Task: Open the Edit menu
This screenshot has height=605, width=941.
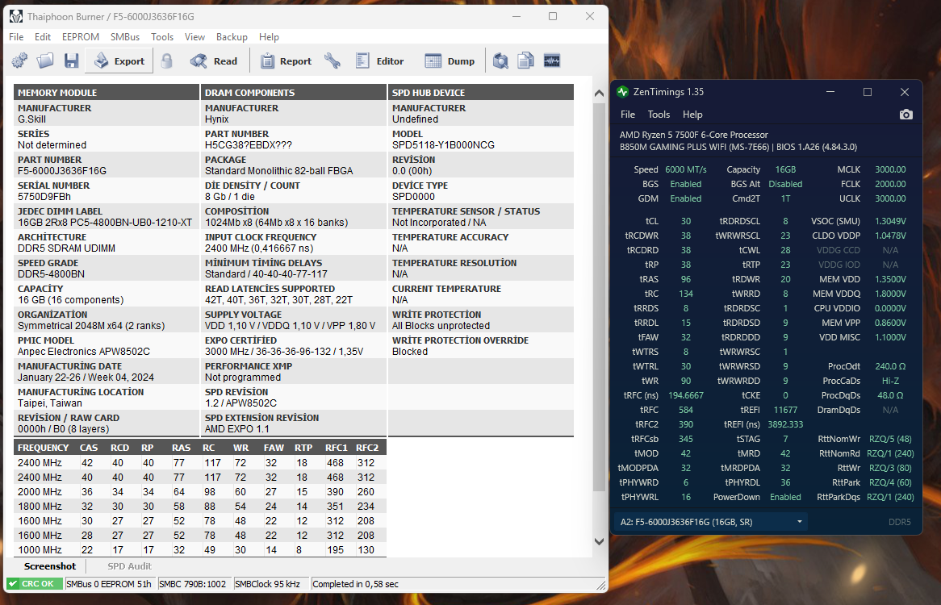Action: tap(43, 36)
